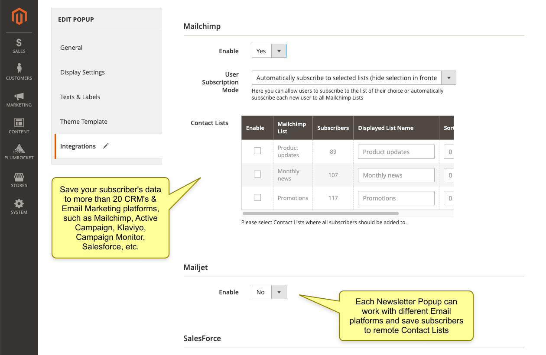Click the Magento logo icon
This screenshot has width=546, height=355.
(19, 16)
